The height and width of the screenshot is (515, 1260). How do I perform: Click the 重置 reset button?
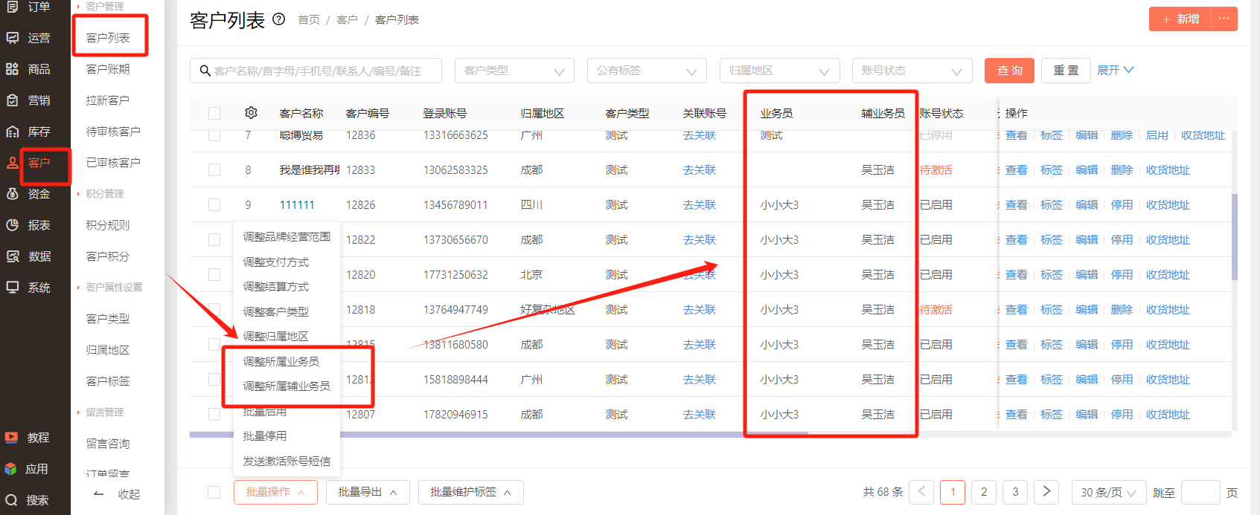tap(1066, 71)
